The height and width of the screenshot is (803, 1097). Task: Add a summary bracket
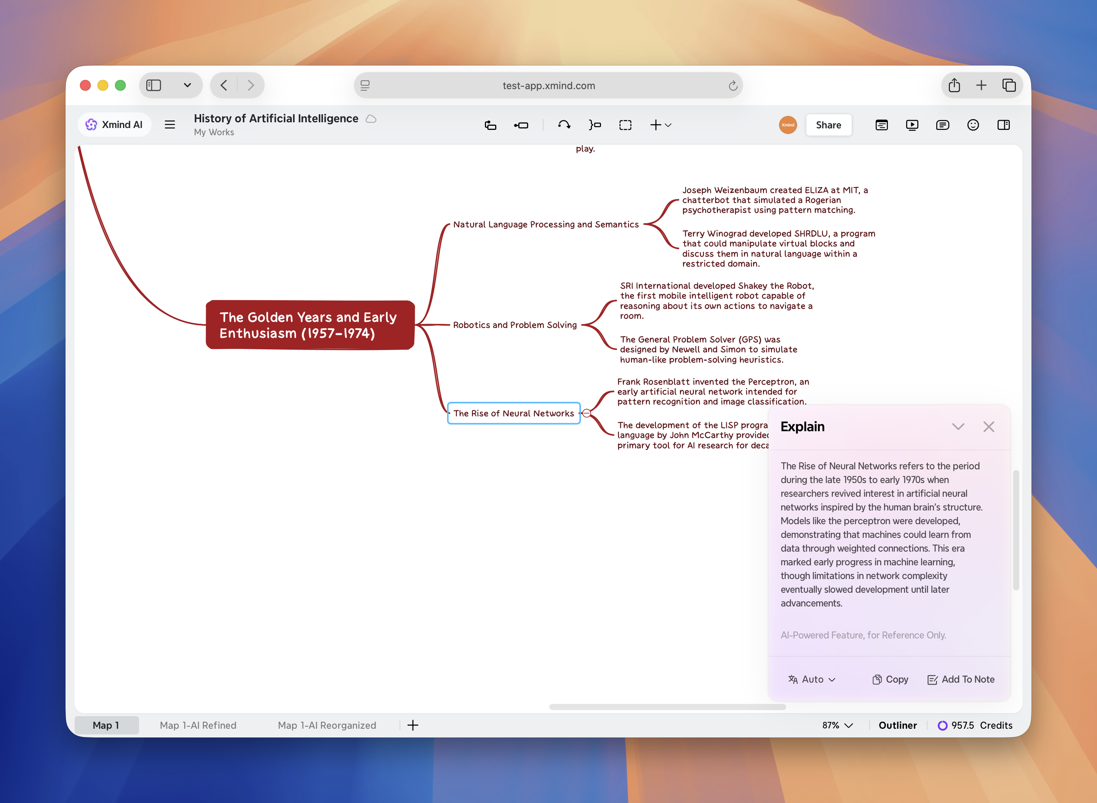[x=595, y=125]
